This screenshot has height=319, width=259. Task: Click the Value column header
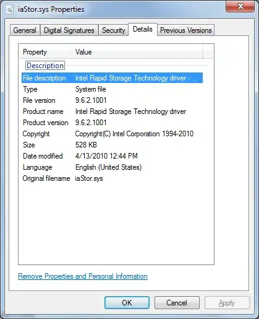pos(137,52)
